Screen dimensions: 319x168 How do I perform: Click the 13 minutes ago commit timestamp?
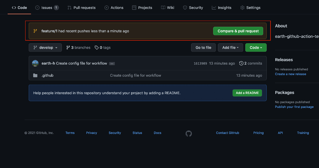click(x=222, y=63)
